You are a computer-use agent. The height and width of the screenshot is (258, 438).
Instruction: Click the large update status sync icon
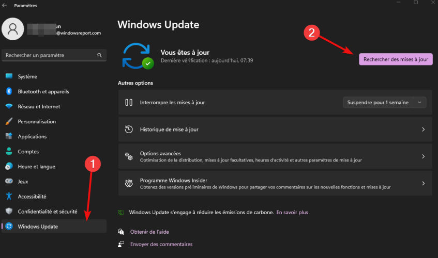click(x=138, y=56)
